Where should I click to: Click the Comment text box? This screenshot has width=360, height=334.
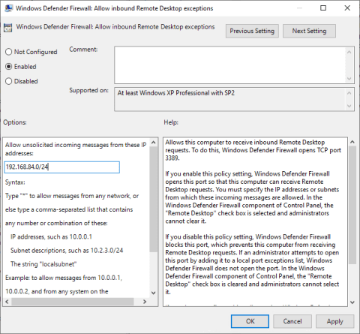pos(230,65)
